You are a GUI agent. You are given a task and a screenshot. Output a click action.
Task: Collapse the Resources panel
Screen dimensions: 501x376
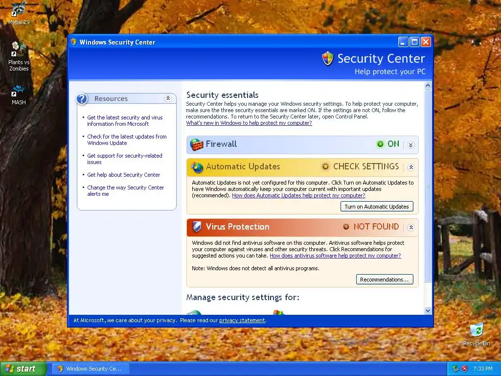(x=168, y=98)
